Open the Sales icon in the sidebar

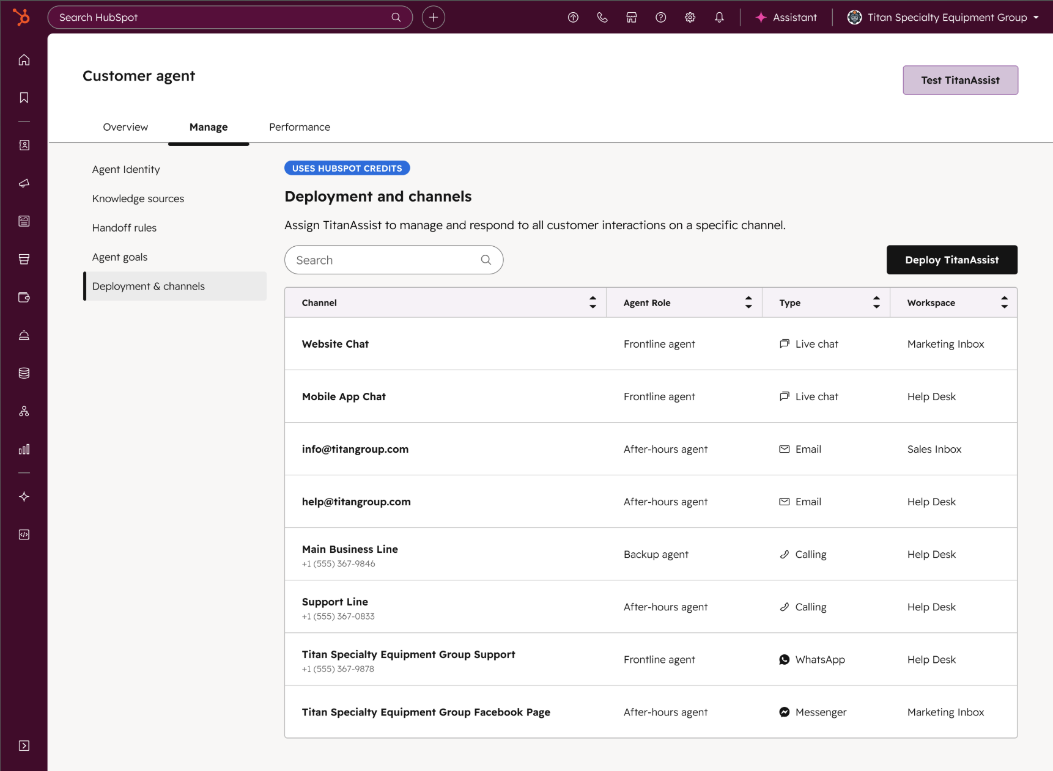pos(24,259)
